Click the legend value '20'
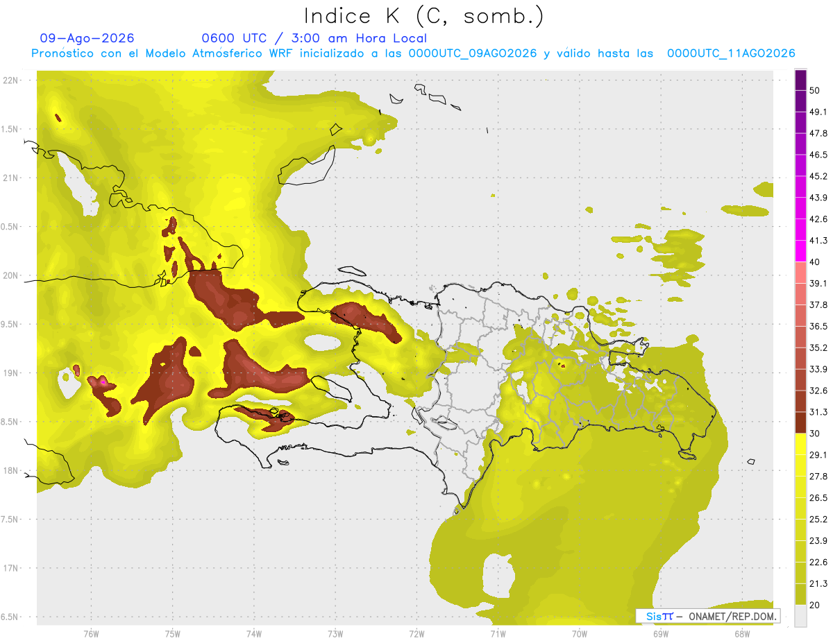Viewport: 833px width, 643px height. click(815, 605)
